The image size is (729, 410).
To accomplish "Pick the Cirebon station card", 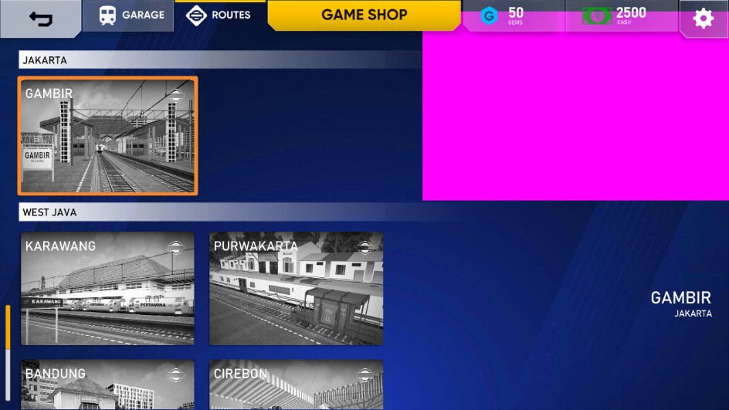I will (297, 385).
